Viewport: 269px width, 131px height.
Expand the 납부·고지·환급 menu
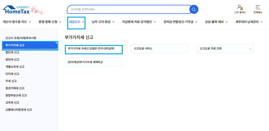pyautogui.click(x=103, y=22)
